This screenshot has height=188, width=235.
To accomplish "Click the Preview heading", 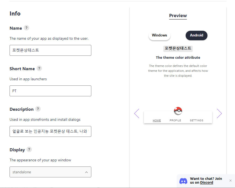I will (178, 16).
